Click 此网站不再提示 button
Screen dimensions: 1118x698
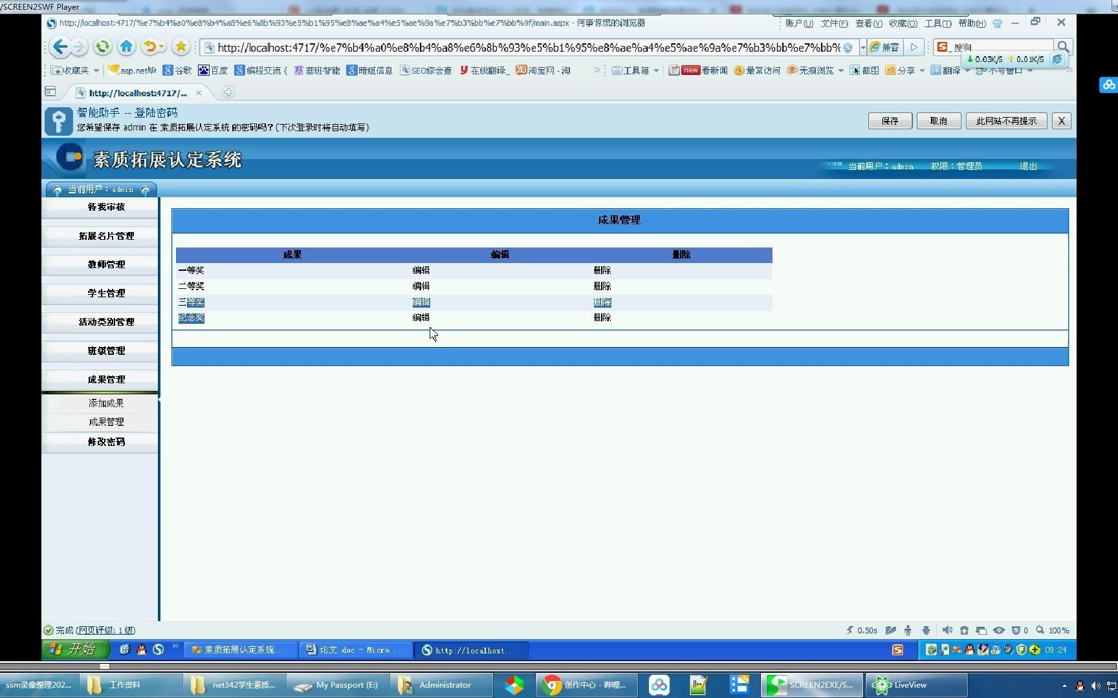tap(1006, 121)
